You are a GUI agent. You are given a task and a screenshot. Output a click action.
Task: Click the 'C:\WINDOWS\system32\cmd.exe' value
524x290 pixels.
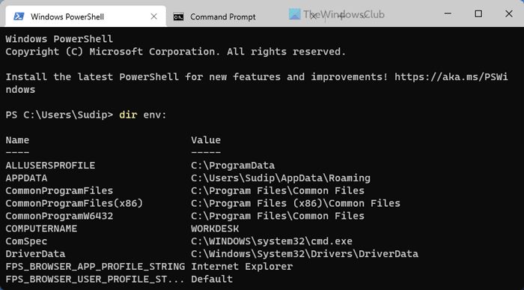[x=272, y=241]
